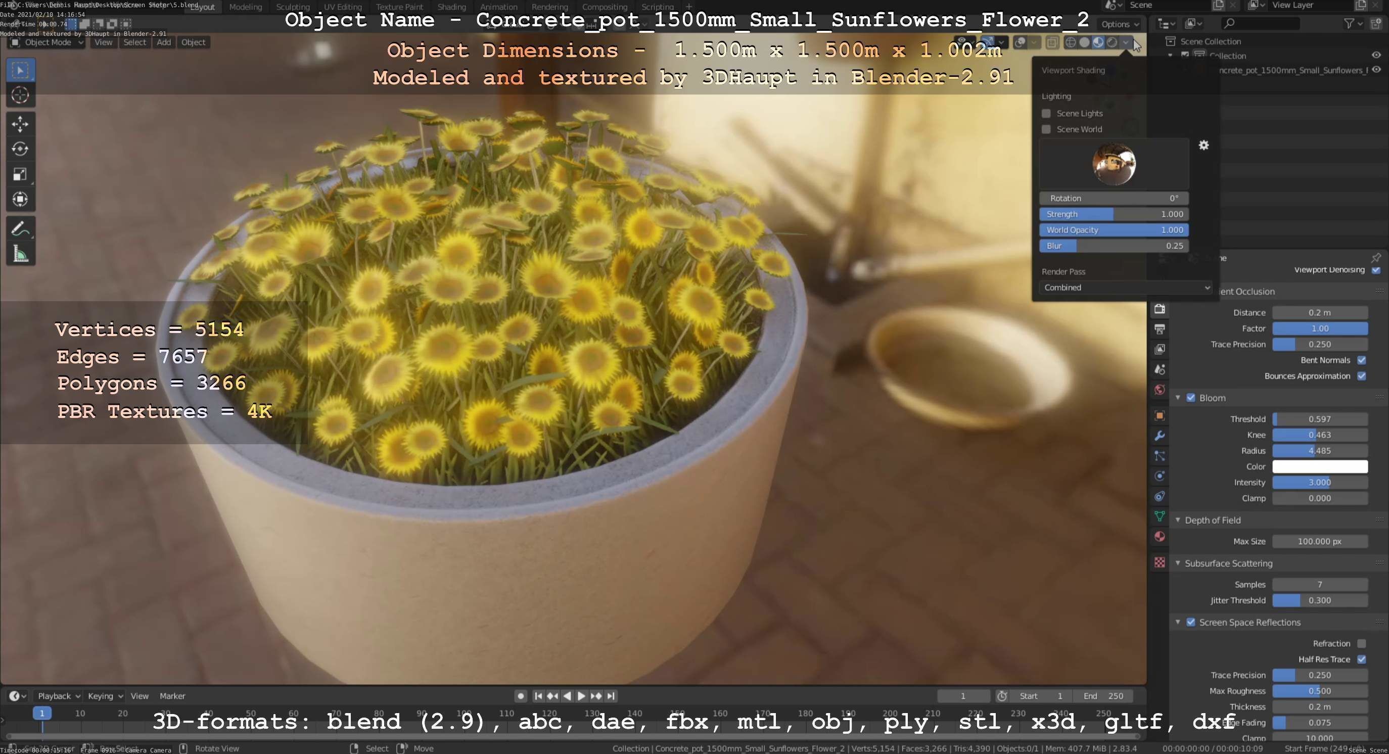Collapse the Bloom panel

(x=1178, y=398)
